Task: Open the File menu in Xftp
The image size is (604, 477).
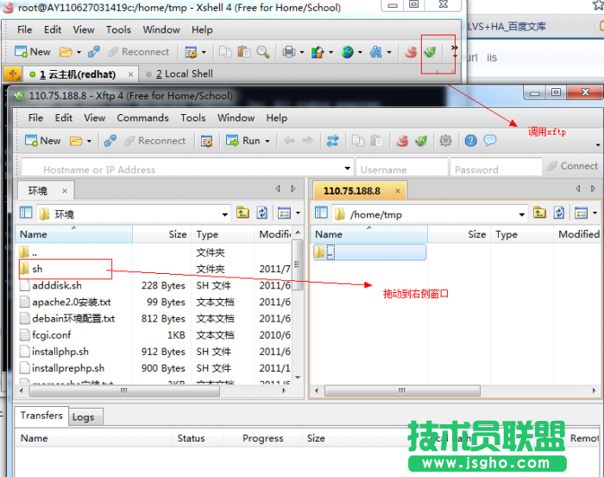Action: click(x=35, y=118)
